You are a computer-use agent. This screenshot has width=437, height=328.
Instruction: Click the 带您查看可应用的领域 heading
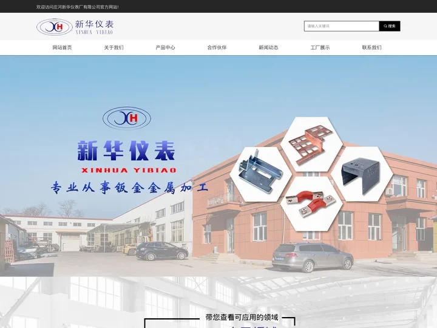(x=242, y=318)
